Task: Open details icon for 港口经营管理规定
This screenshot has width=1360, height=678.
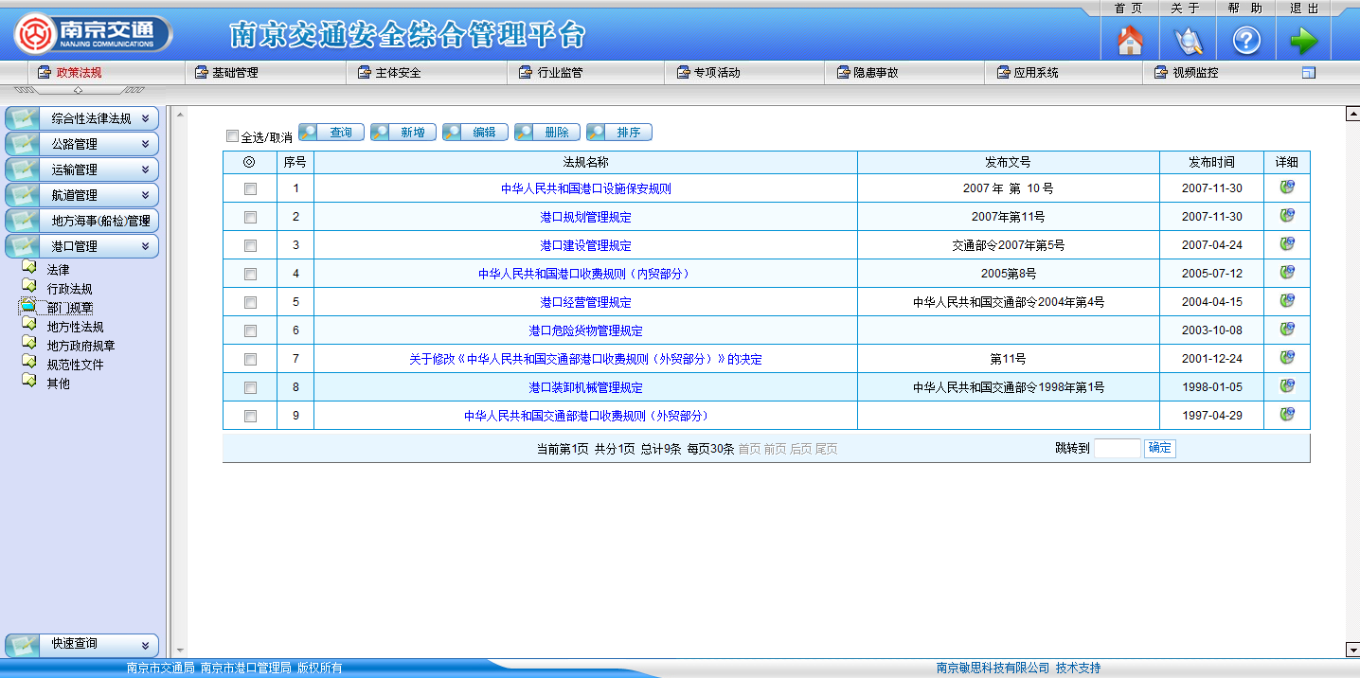Action: 1287,301
